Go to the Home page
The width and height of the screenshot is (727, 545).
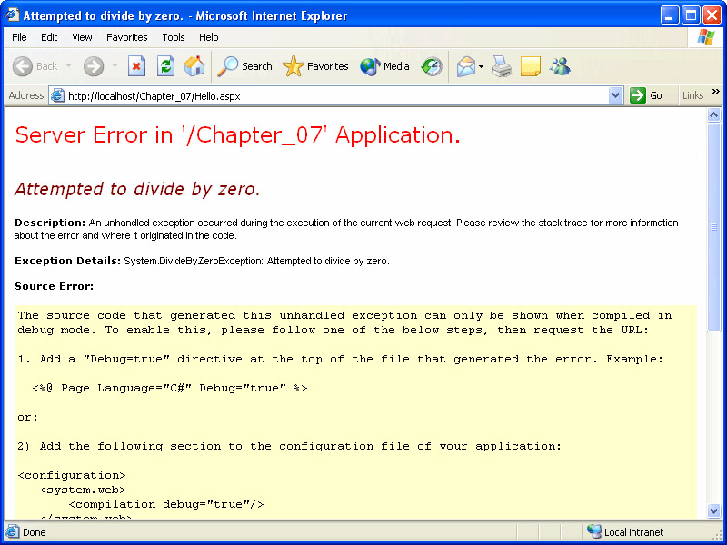pyautogui.click(x=194, y=66)
